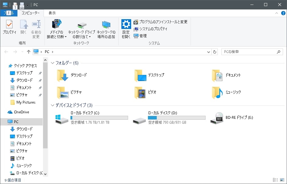Collapse the デバイスとドライブ (3) group

pyautogui.click(x=53, y=105)
